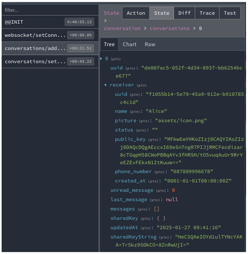Select the conversations/set action entry
The width and height of the screenshot is (248, 254).
click(50, 62)
